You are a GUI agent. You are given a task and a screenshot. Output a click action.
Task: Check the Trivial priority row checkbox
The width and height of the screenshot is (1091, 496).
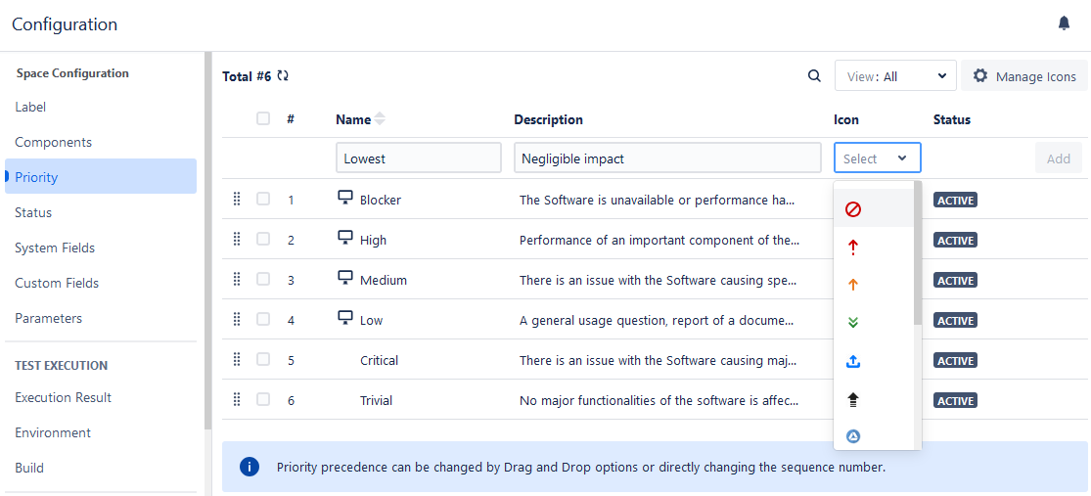click(263, 399)
